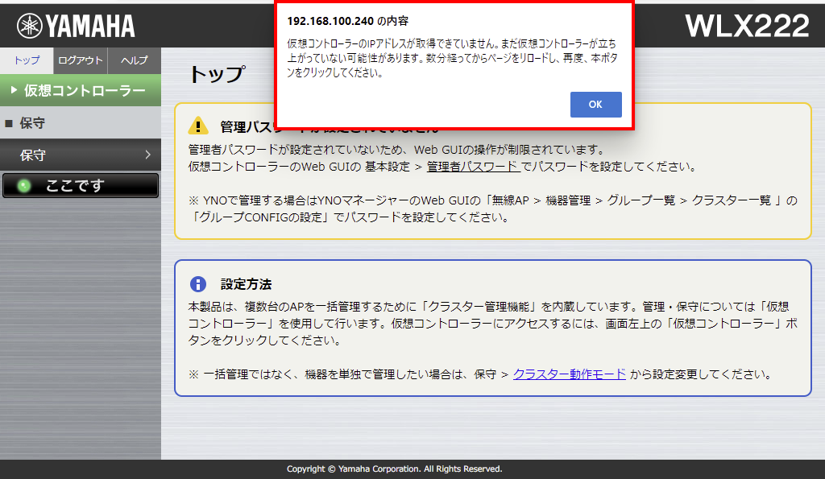The width and height of the screenshot is (825, 479).
Task: Click the black square beside 保守 header
Action: pyautogui.click(x=9, y=123)
